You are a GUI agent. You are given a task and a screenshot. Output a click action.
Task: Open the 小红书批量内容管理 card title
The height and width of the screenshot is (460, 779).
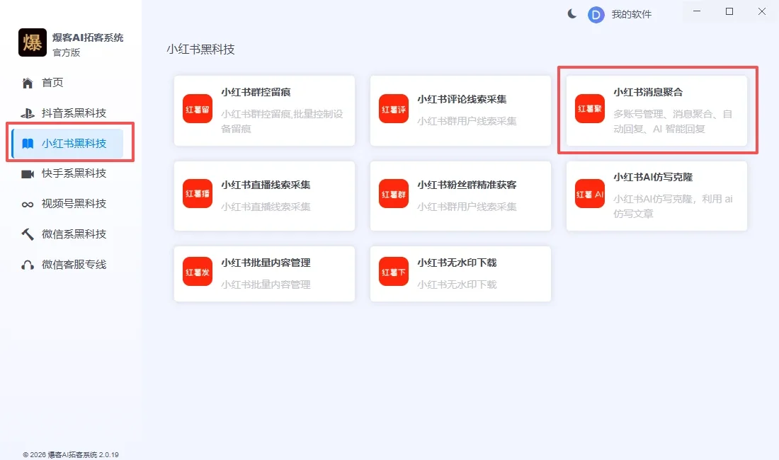pyautogui.click(x=266, y=263)
